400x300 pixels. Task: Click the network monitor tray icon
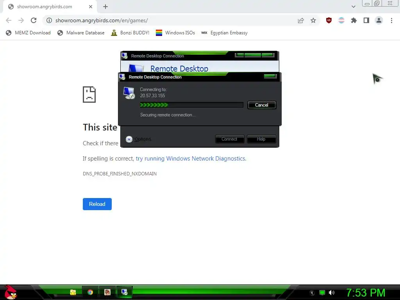pyautogui.click(x=322, y=293)
